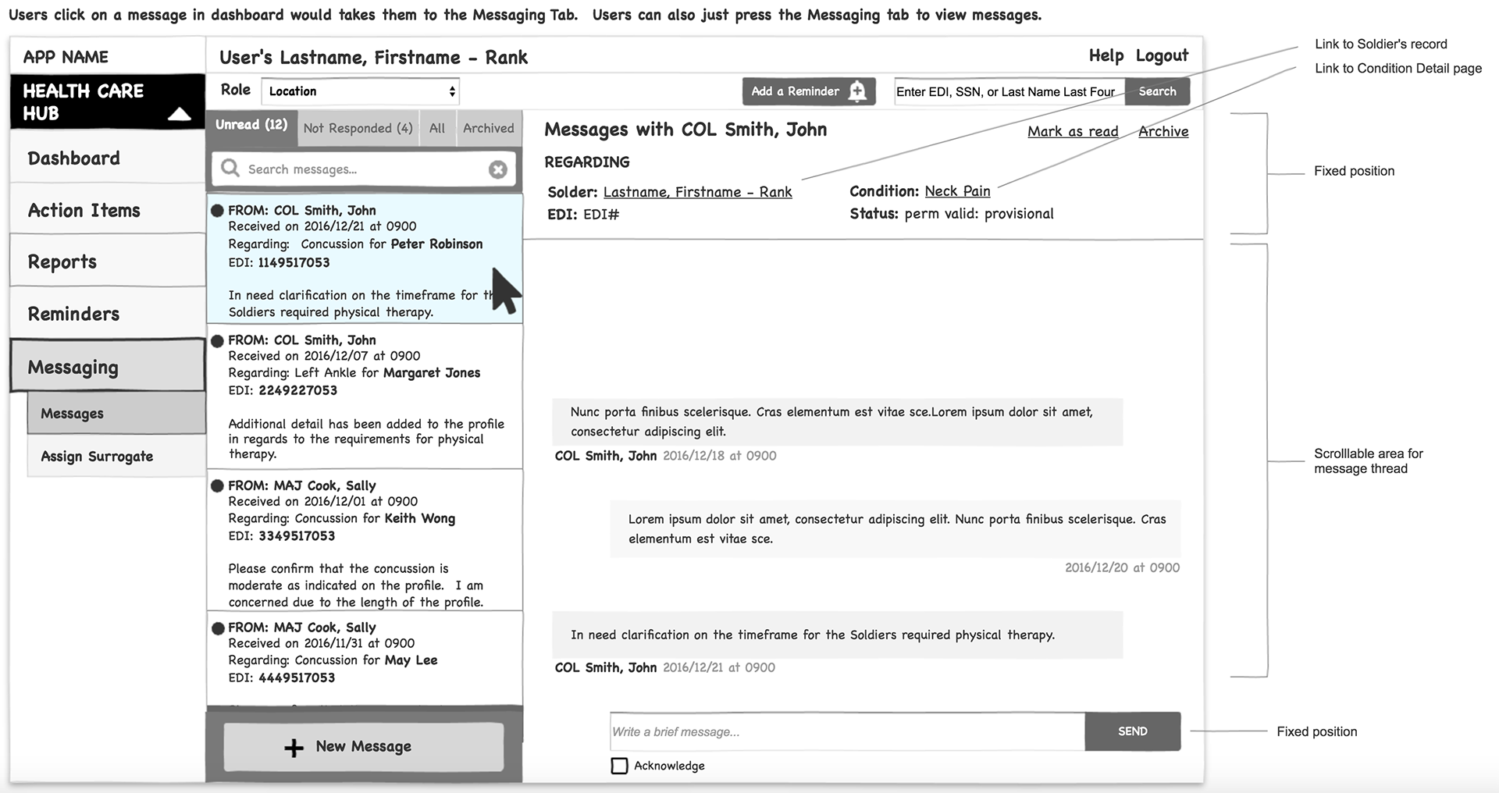Screen dimensions: 1499x793
Task: Click the Search button
Action: click(x=1157, y=91)
